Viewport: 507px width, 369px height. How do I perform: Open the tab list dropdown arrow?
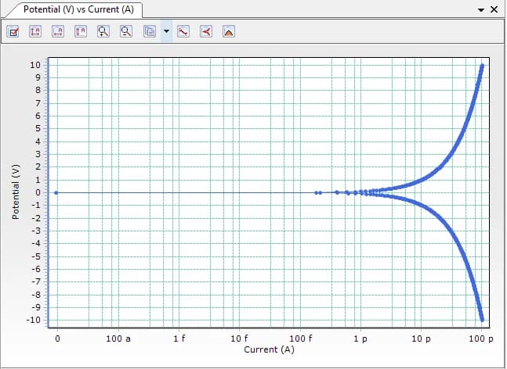[x=481, y=10]
